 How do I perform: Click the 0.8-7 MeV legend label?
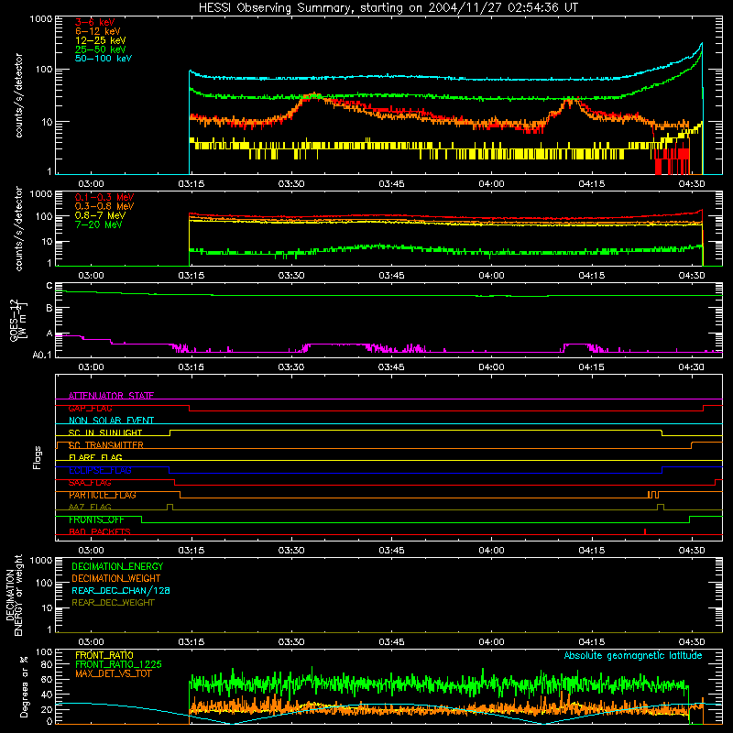100,215
